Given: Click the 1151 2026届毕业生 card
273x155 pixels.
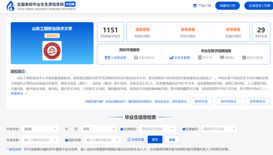Looking at the screenshot, I should tap(110, 32).
